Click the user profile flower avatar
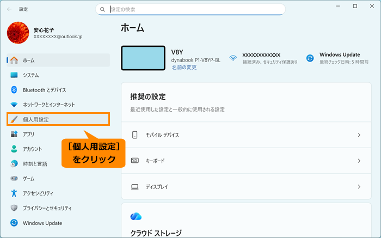Viewport: 381px width, 238px height. [18, 33]
